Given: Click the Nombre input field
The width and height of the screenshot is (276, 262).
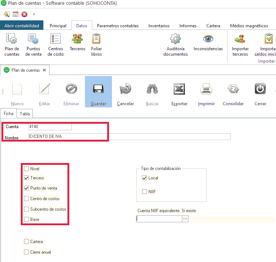Looking at the screenshot, I should click(129, 136).
